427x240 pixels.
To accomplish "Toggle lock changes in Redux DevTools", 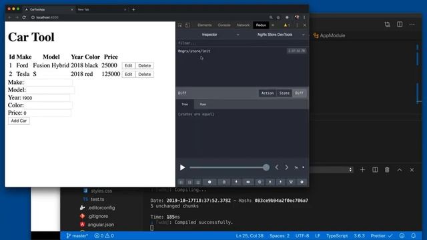I will click(224, 182).
